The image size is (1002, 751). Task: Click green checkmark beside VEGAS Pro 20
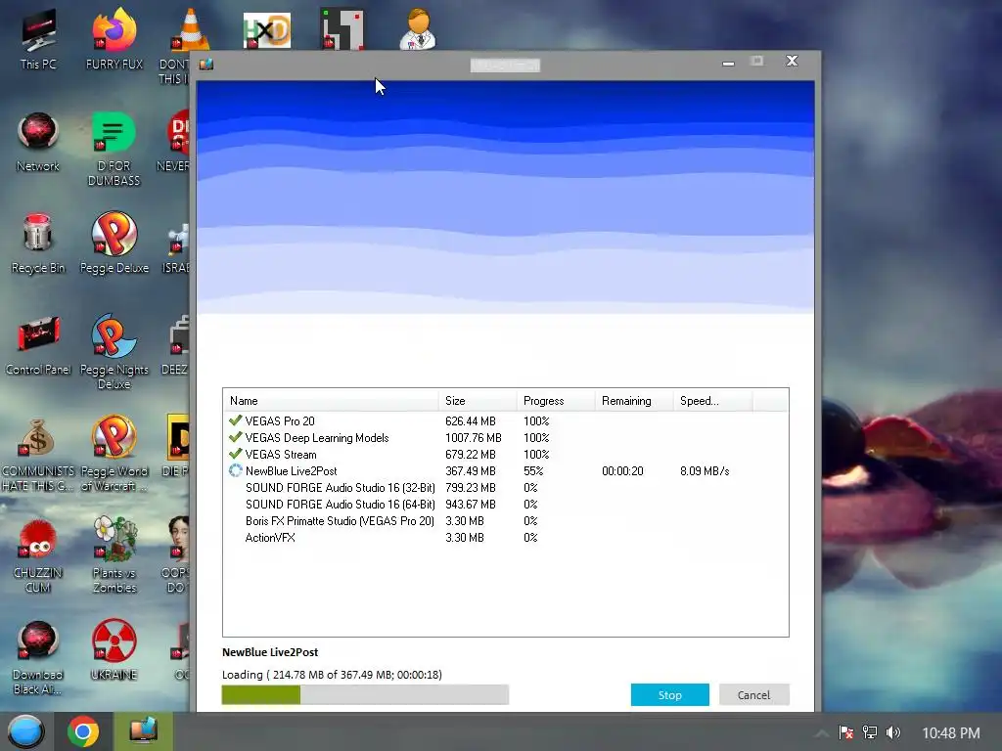(x=235, y=420)
